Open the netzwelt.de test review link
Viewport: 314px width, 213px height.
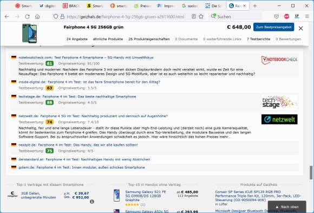93,116
